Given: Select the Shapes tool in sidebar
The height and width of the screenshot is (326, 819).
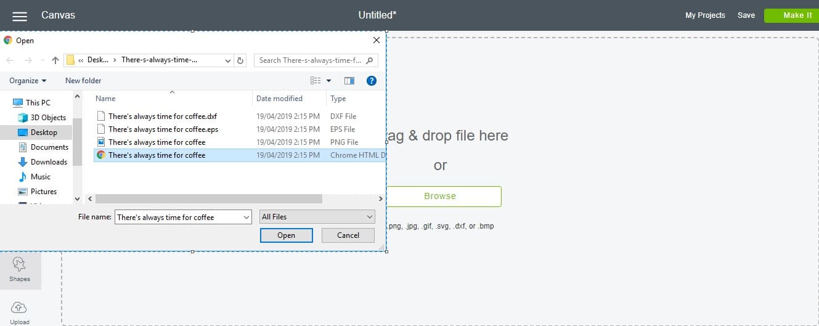Looking at the screenshot, I should (20, 270).
